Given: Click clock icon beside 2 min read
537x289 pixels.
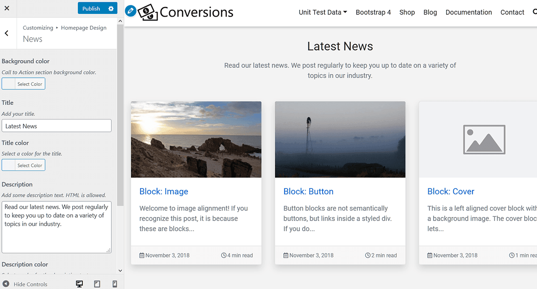Looking at the screenshot, I should pyautogui.click(x=368, y=255).
